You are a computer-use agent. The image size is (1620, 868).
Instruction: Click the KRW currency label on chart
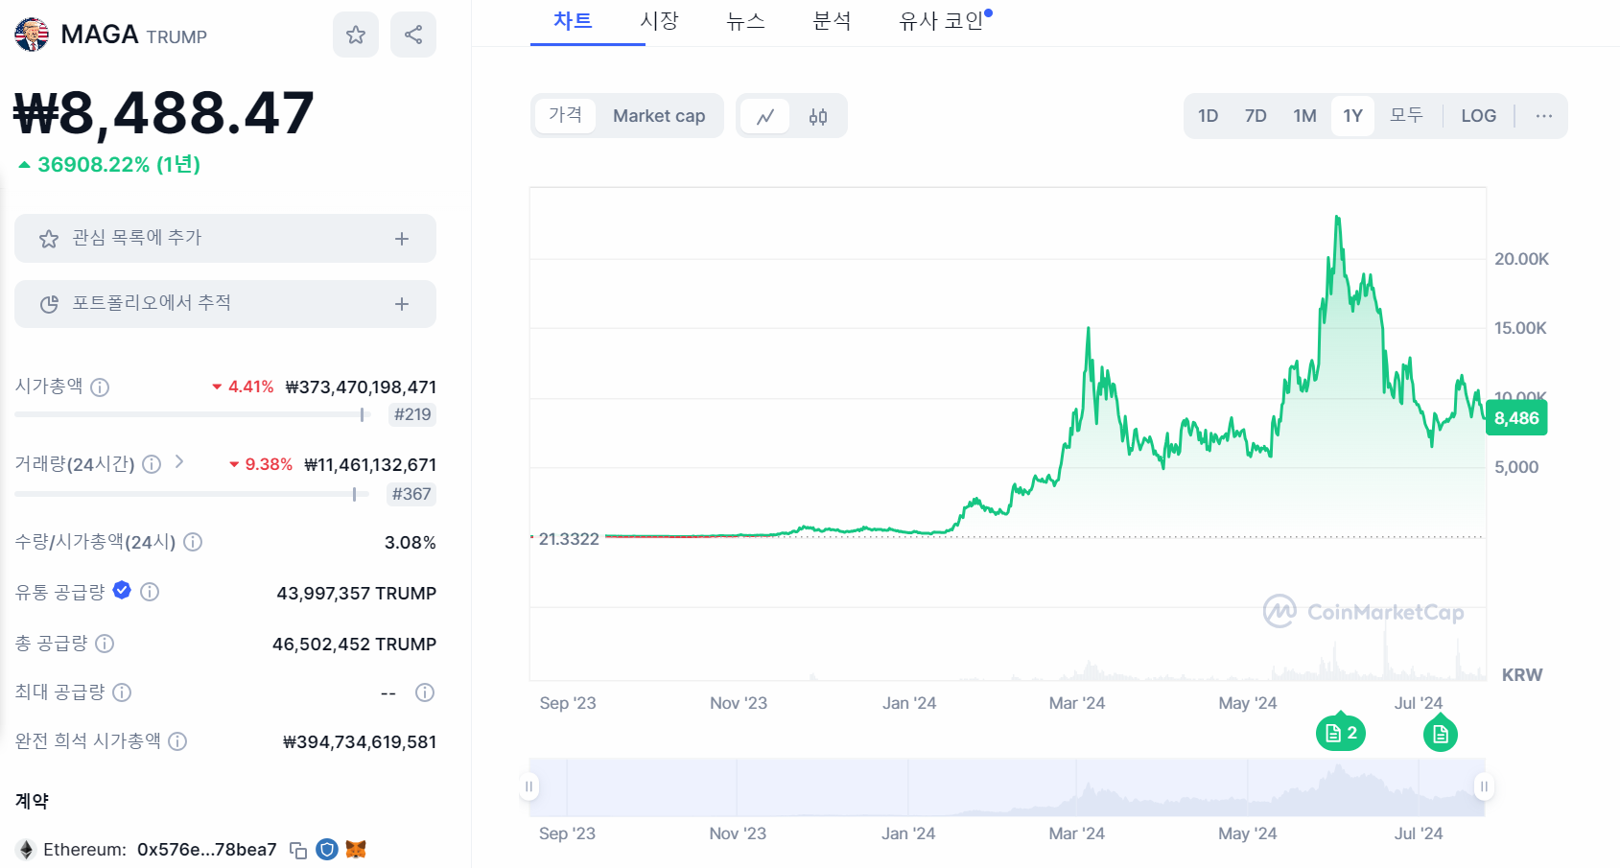[1522, 675]
